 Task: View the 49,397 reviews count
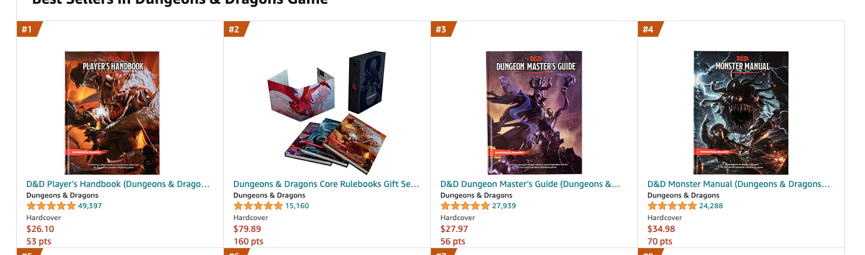[90, 206]
